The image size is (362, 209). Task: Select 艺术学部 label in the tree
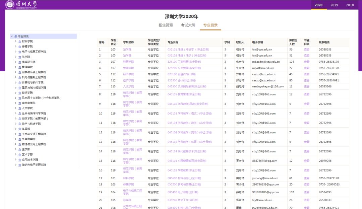tap(27, 154)
